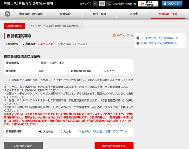Open the 入出金 navigation menu
This screenshot has height=149, width=189.
[134, 14]
